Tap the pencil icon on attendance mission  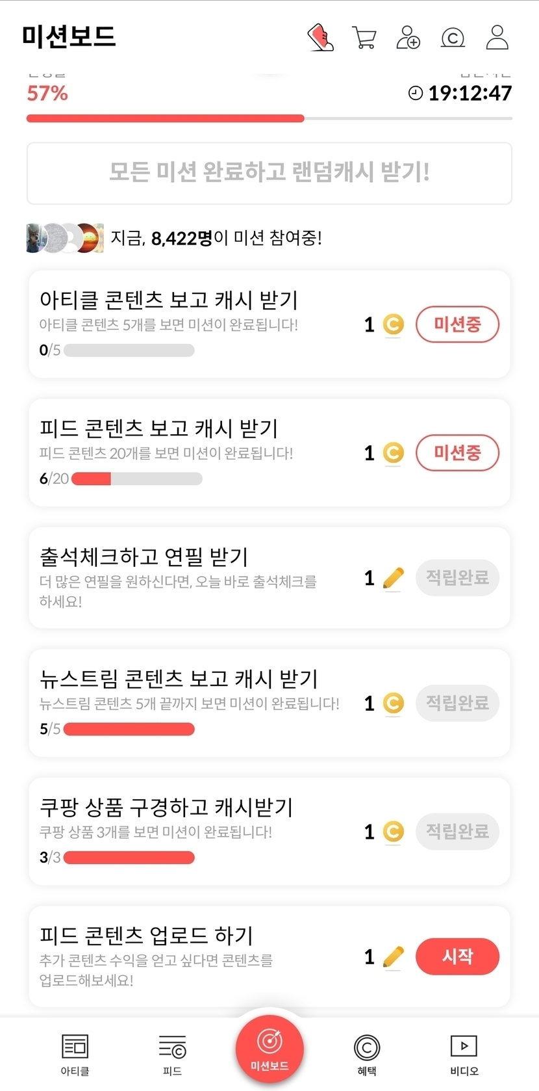click(x=393, y=577)
